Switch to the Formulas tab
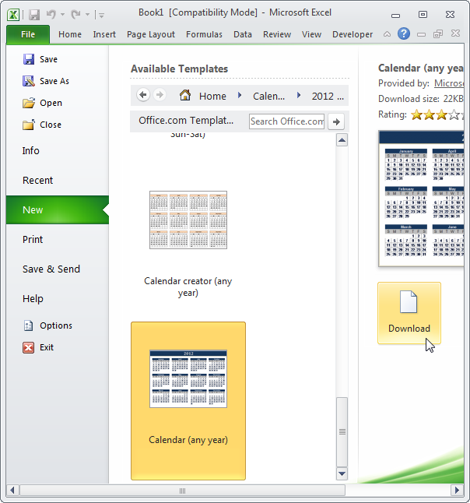 coord(204,34)
